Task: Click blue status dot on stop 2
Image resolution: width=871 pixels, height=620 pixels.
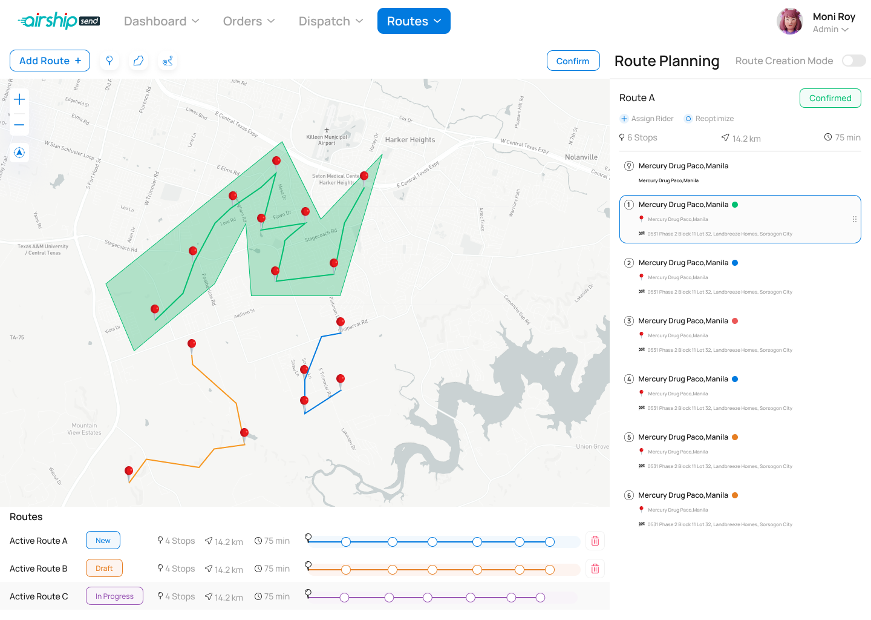Action: [x=735, y=263]
